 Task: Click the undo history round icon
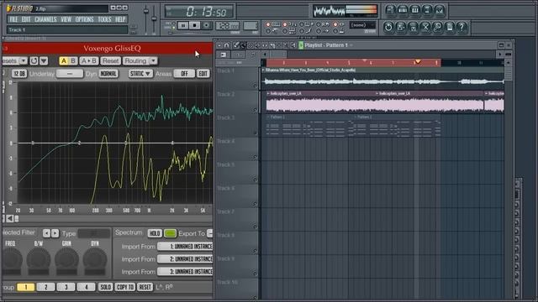tap(388, 27)
